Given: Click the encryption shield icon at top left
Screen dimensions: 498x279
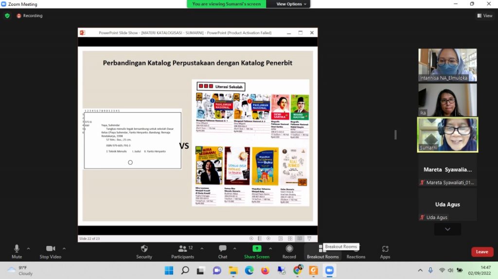Looking at the screenshot, I should tap(7, 16).
